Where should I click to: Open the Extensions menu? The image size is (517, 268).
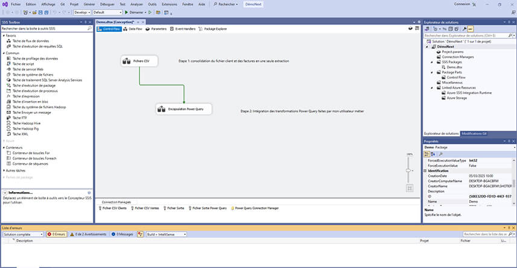coord(170,4)
